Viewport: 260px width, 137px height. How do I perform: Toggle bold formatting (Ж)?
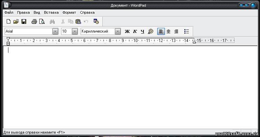[127, 31]
